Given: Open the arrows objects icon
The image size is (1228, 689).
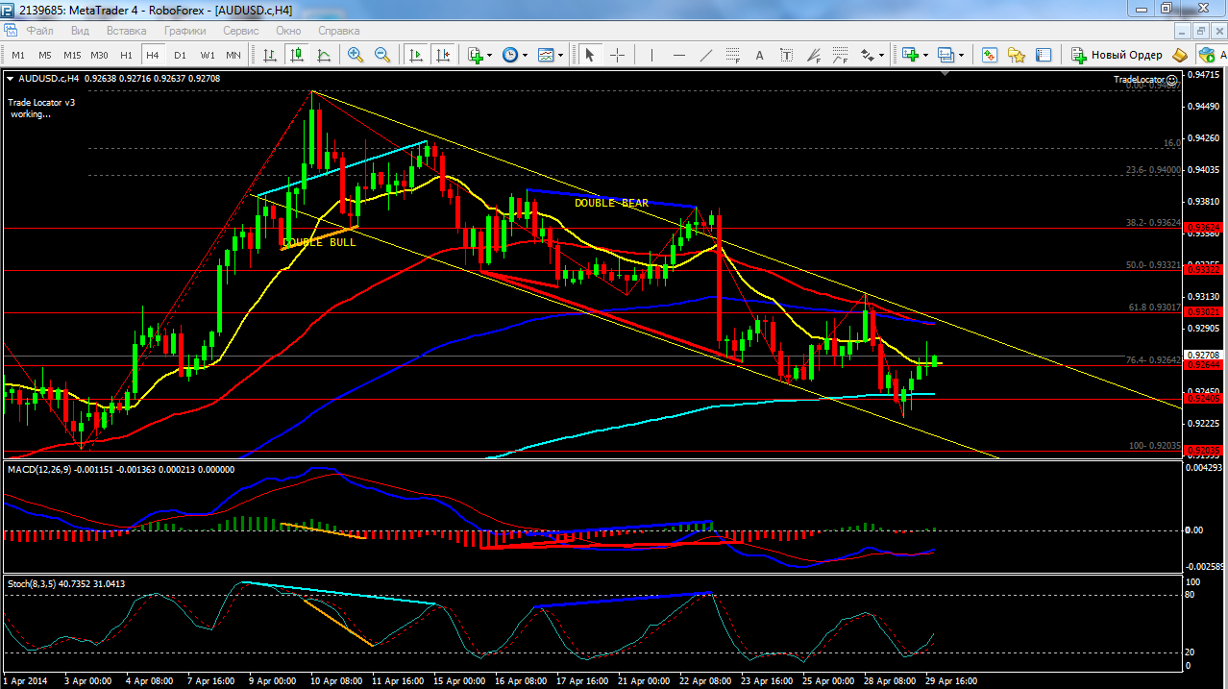Looking at the screenshot, I should 868,55.
